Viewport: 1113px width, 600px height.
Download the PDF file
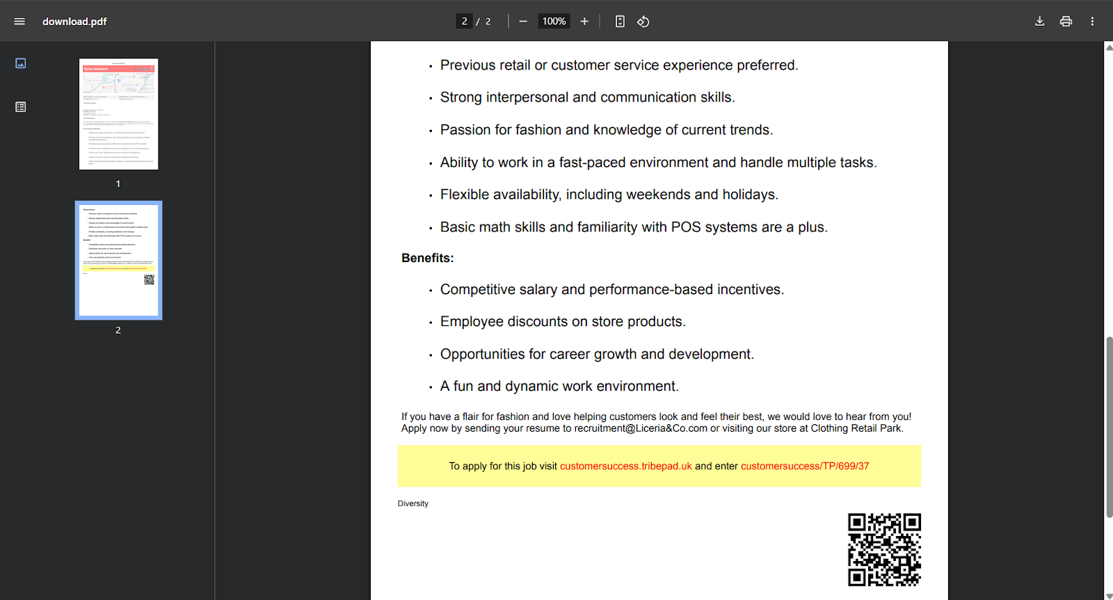pos(1039,22)
